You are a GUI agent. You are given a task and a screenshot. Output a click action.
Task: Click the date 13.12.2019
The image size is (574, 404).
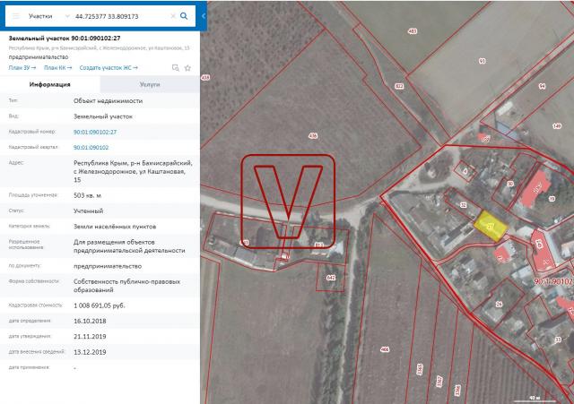tap(90, 352)
